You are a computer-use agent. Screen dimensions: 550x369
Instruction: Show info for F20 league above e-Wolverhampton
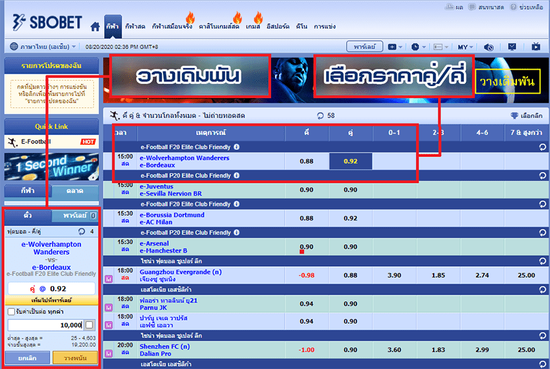coord(237,147)
